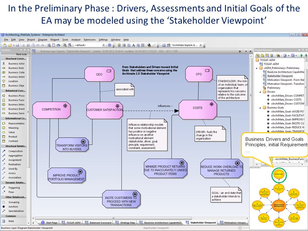The image size is (308, 231).
Task: Click the green down arrow in Project Browser
Action: pyautogui.click(x=306, y=56)
